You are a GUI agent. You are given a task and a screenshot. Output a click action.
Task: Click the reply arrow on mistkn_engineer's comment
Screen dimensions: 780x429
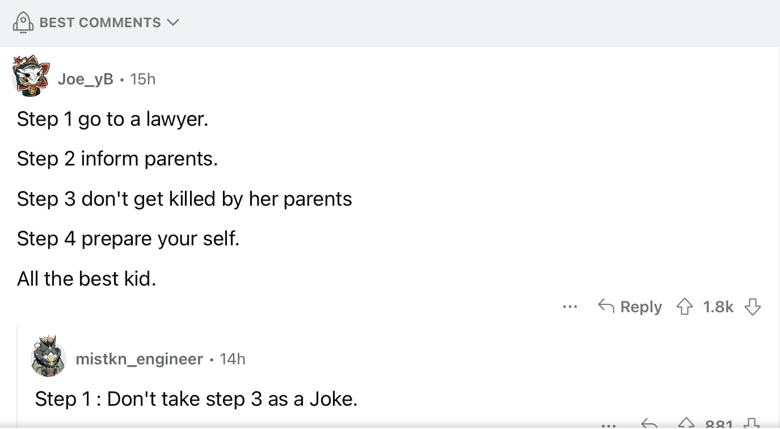pyautogui.click(x=648, y=423)
